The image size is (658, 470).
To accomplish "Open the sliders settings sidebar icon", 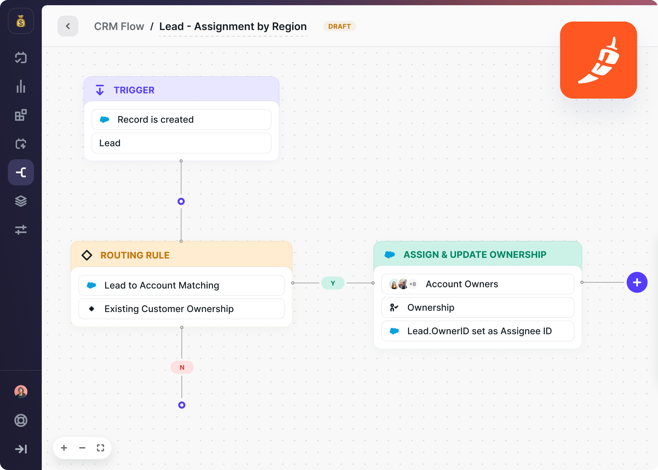I will tap(21, 230).
